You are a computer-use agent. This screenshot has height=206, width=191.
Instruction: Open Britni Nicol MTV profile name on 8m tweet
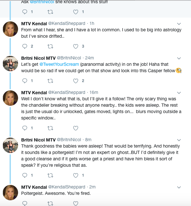coord(38,140)
